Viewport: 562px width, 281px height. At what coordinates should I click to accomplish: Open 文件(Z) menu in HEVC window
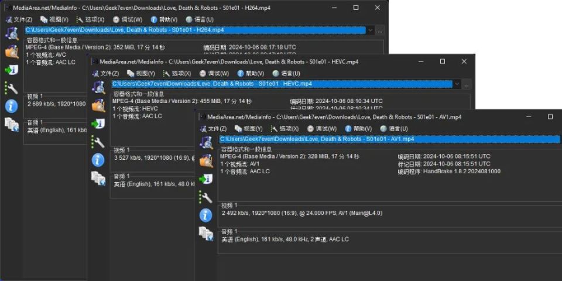coord(105,74)
